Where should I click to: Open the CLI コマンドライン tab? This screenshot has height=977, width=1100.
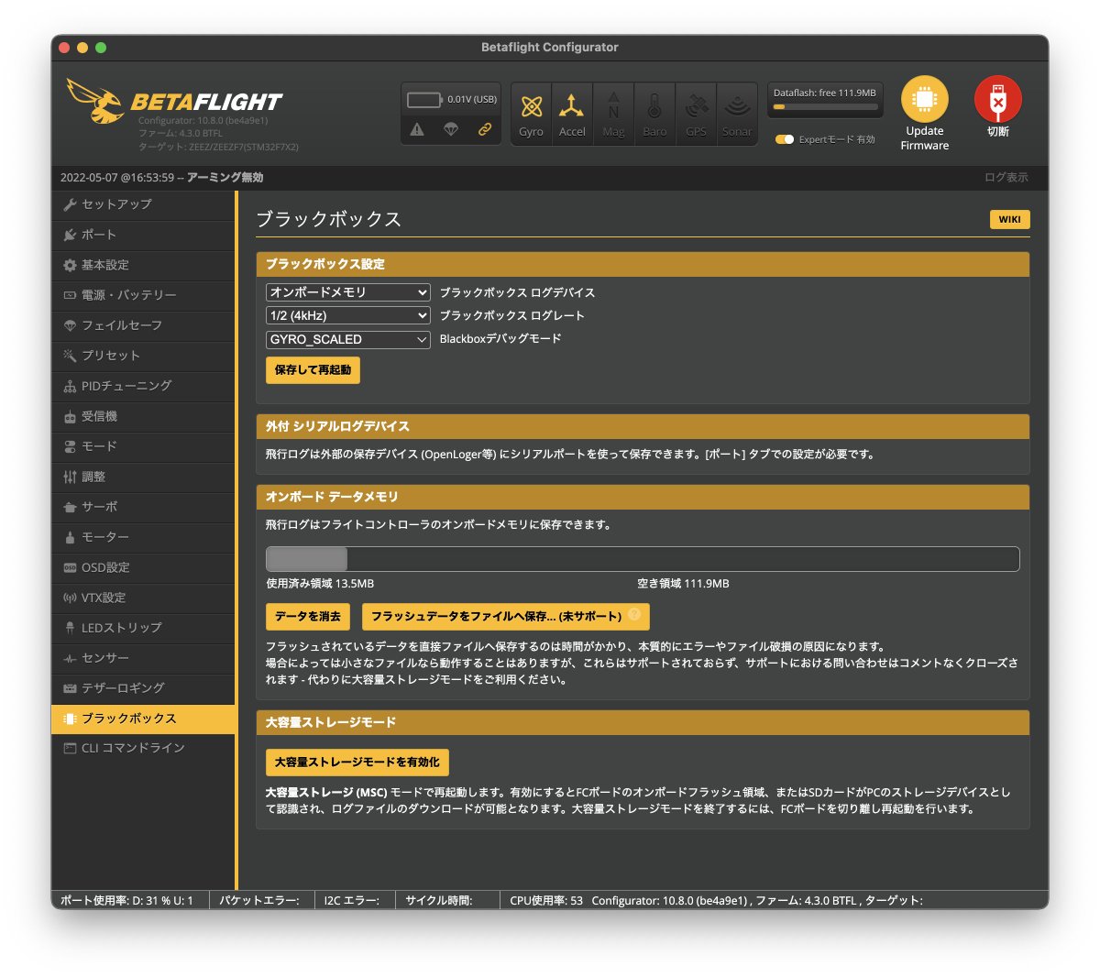143,748
